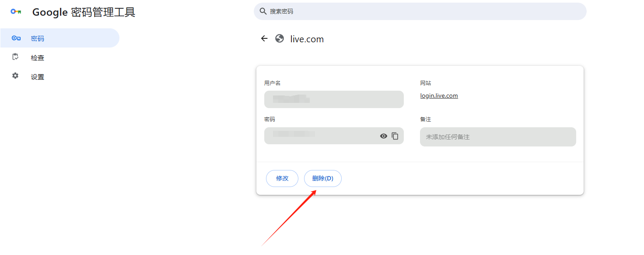644x255 pixels.
Task: Click the 用户名 value field
Action: click(334, 99)
